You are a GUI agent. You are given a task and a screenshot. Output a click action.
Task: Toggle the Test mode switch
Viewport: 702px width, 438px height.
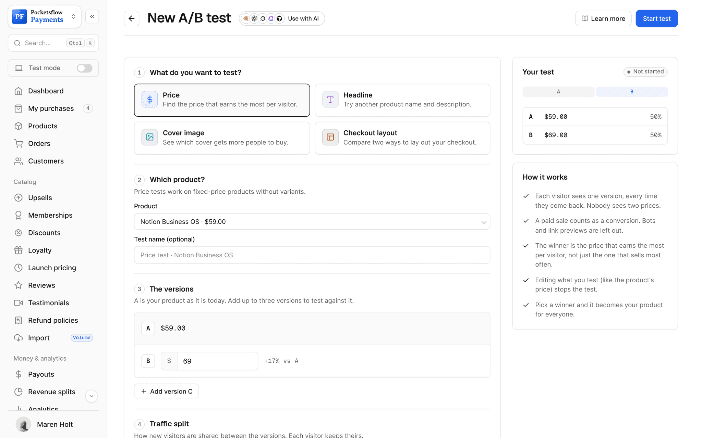click(85, 68)
